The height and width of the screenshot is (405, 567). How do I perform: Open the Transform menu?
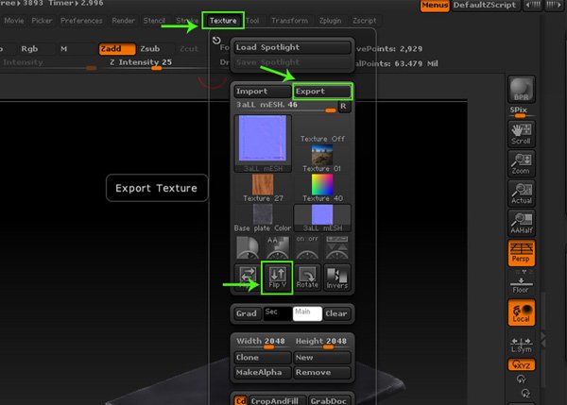pyautogui.click(x=290, y=21)
